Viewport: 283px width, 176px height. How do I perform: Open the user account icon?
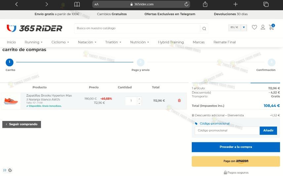(x=263, y=27)
